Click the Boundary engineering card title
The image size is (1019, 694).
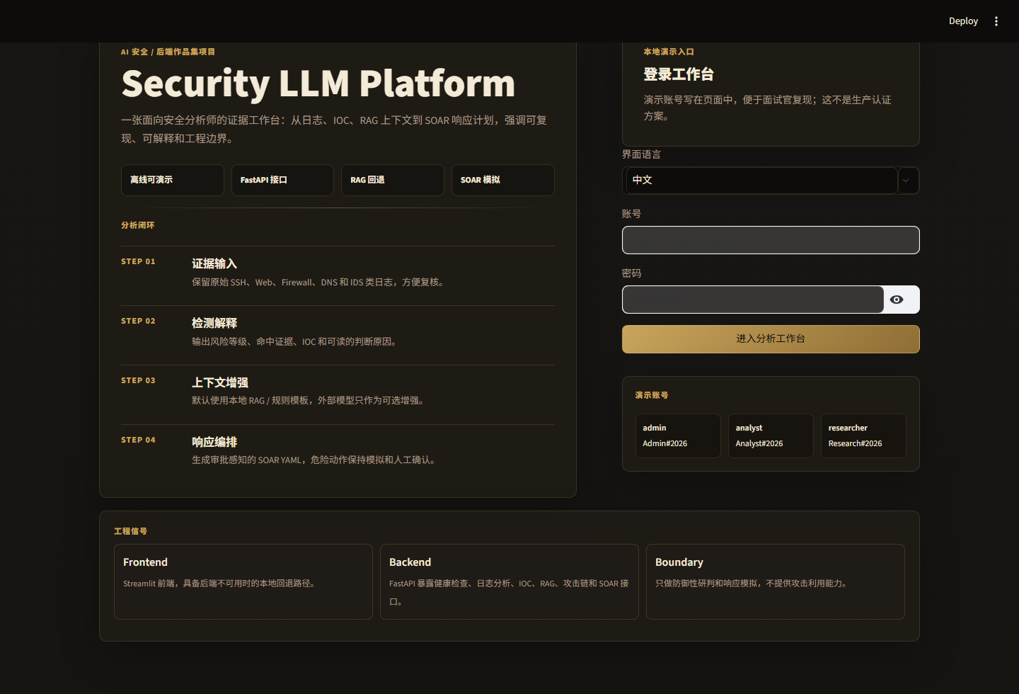click(x=679, y=562)
